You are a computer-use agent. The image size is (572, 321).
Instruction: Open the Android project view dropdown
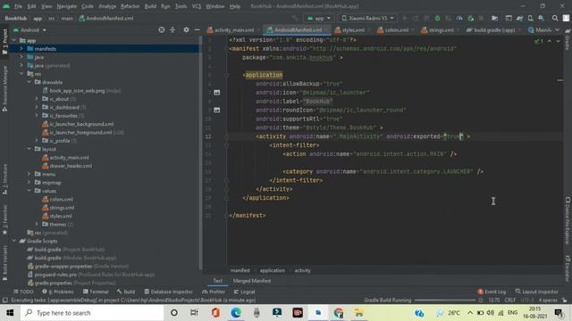tap(29, 29)
